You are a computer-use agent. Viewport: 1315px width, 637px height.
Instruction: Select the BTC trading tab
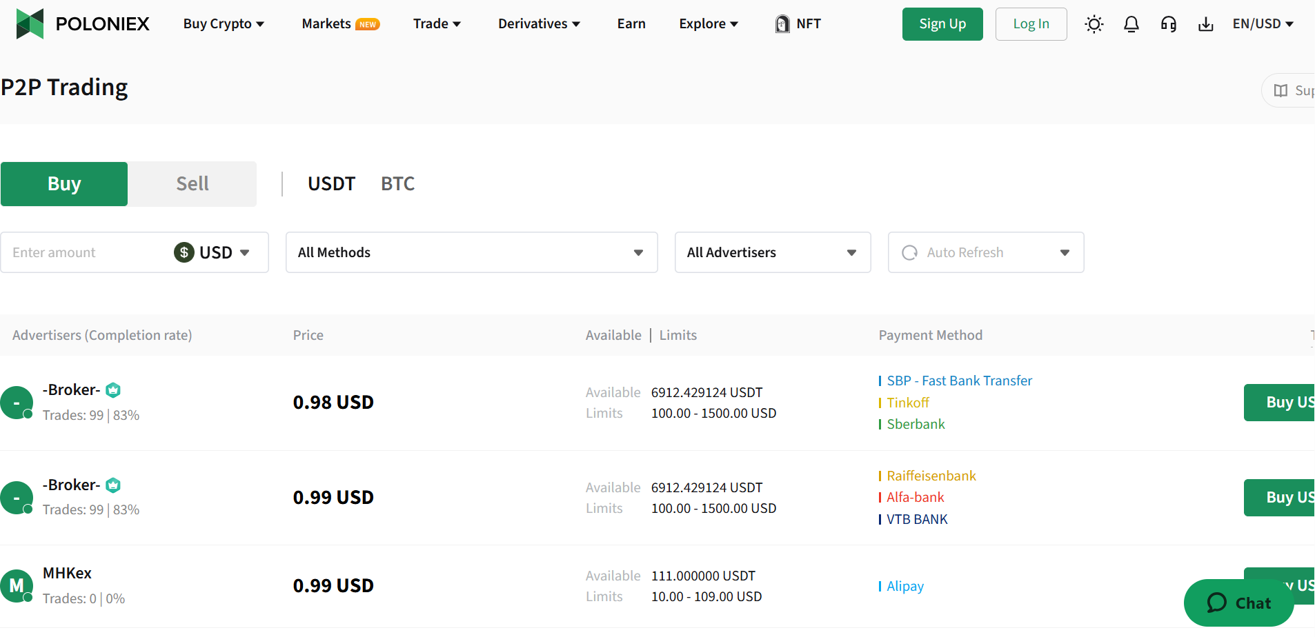pos(398,183)
